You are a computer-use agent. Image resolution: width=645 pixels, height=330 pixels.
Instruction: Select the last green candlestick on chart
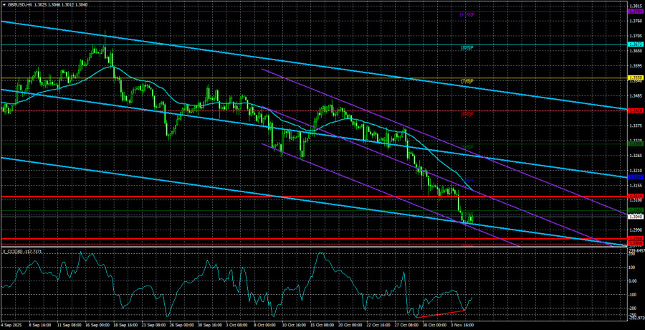click(472, 217)
